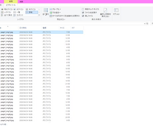Image resolution: width=153 pixels, height=126 pixels.
Task: Select the 小アイコン layout option
Action: 6,12
